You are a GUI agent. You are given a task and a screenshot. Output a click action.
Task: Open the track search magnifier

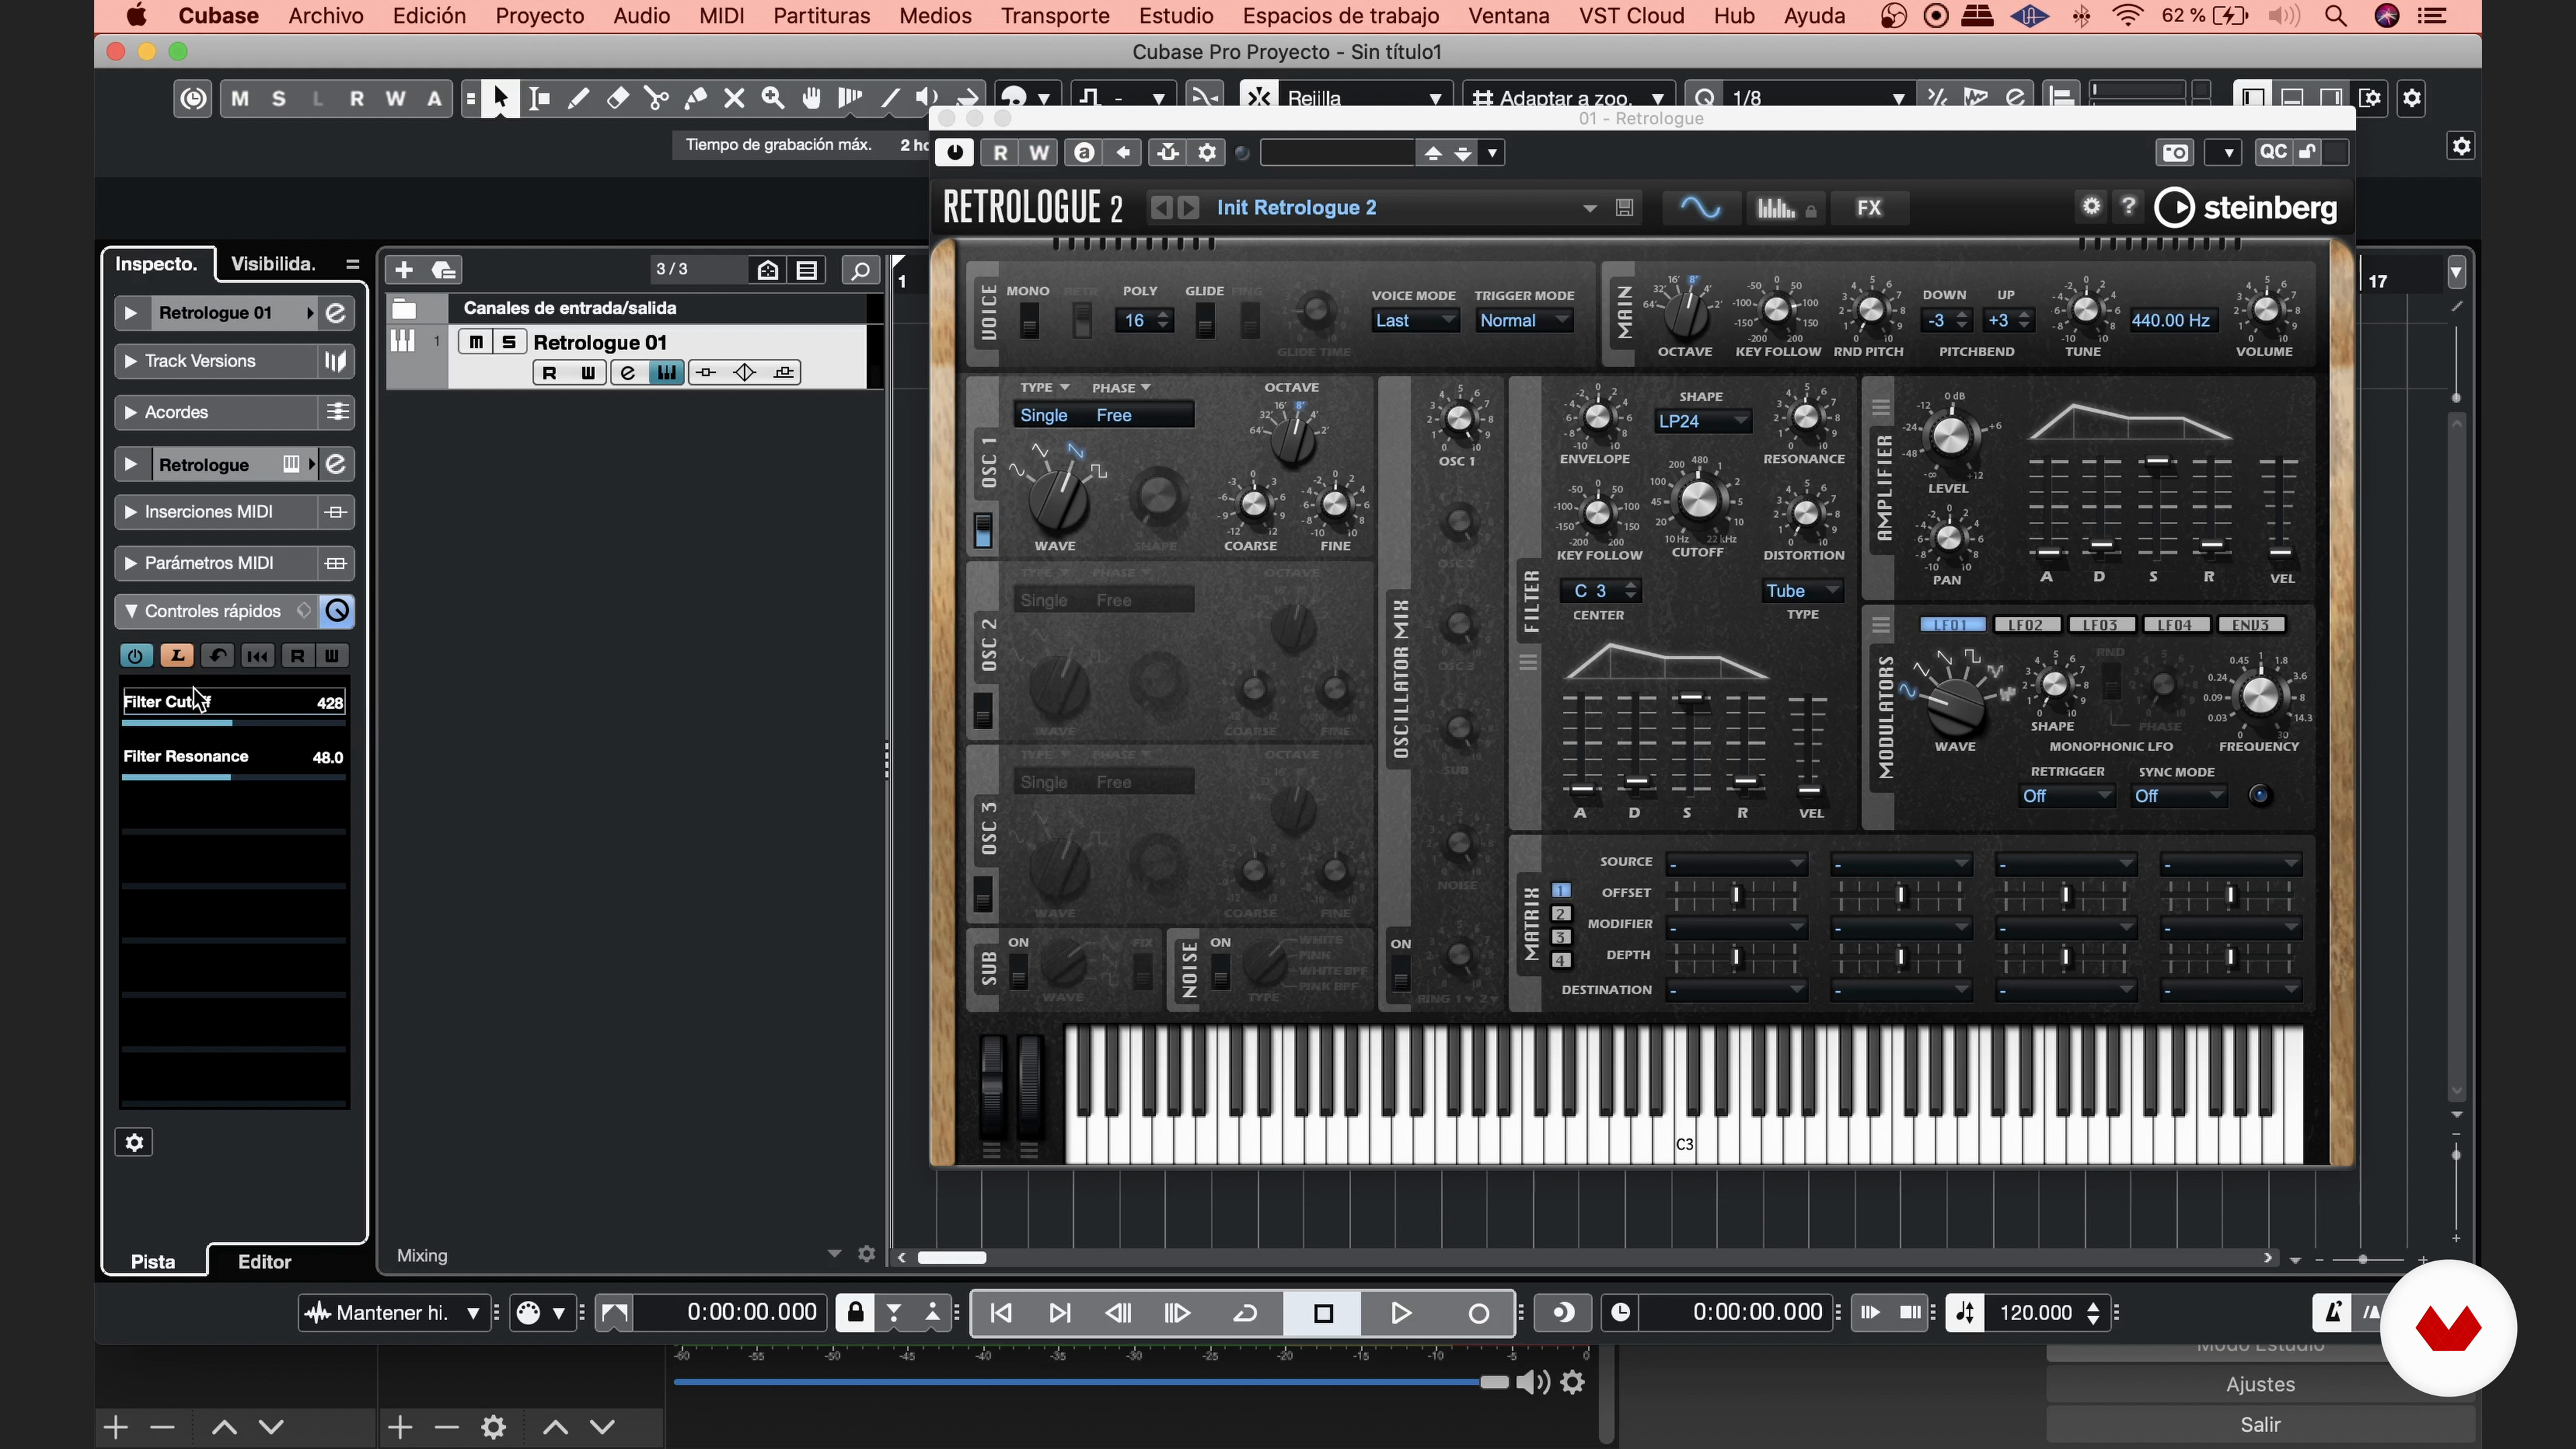coord(860,270)
